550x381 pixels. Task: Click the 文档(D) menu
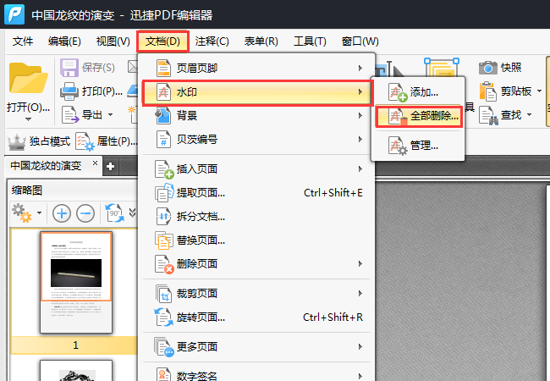click(x=162, y=41)
